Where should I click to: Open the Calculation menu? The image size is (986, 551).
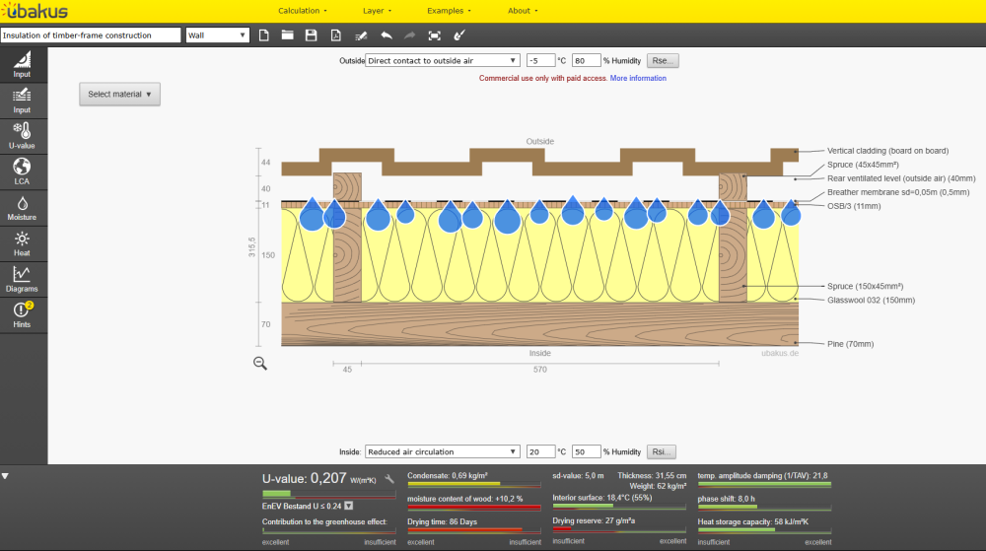point(303,11)
